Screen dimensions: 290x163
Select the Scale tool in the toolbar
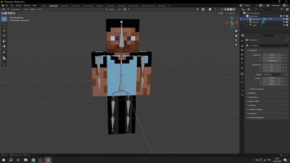coord(4,41)
